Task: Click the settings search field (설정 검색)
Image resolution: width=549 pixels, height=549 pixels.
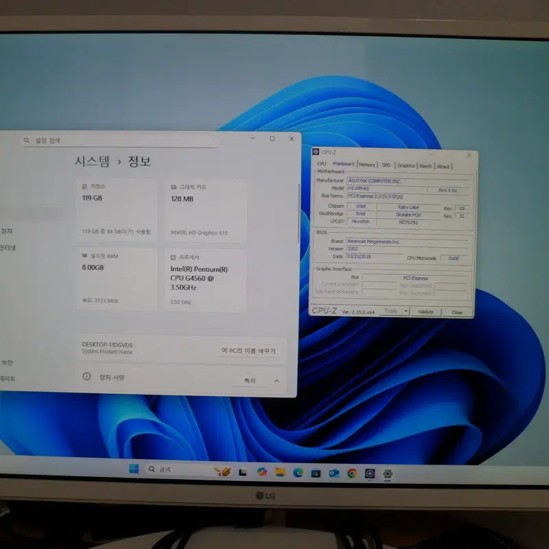Action: click(x=121, y=141)
